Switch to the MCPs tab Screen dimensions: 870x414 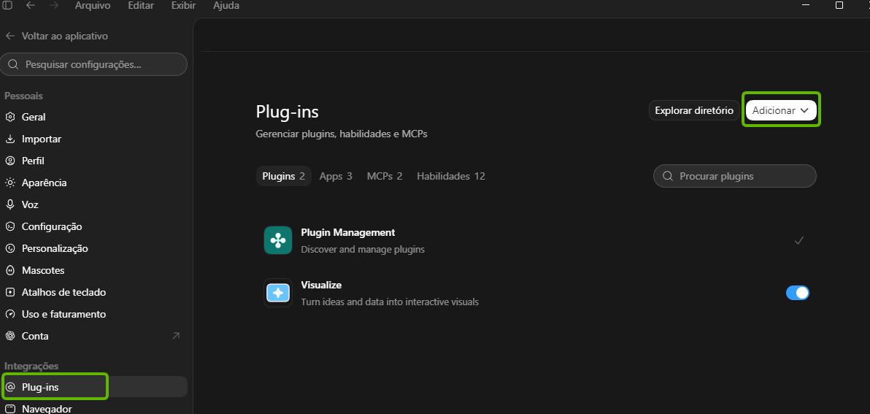click(x=385, y=176)
